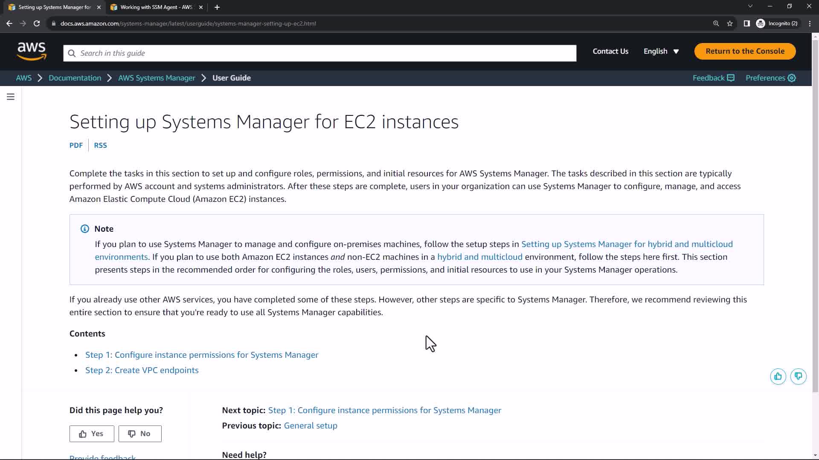819x460 pixels.
Task: Expand the English language dropdown
Action: pyautogui.click(x=661, y=52)
